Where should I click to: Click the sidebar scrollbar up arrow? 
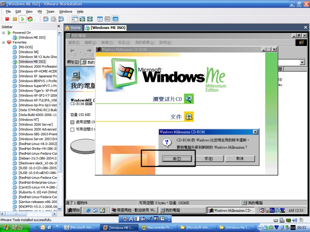tap(60, 32)
